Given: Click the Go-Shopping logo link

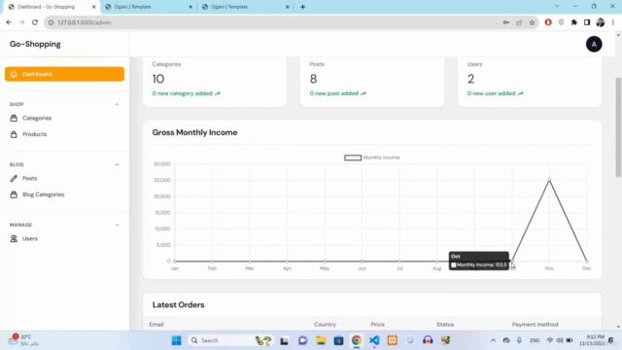Looking at the screenshot, I should [x=35, y=44].
